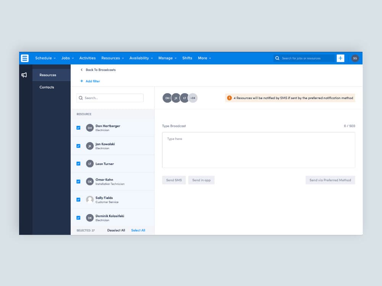Expand the More dropdown menu
382x286 pixels.
tap(204, 58)
